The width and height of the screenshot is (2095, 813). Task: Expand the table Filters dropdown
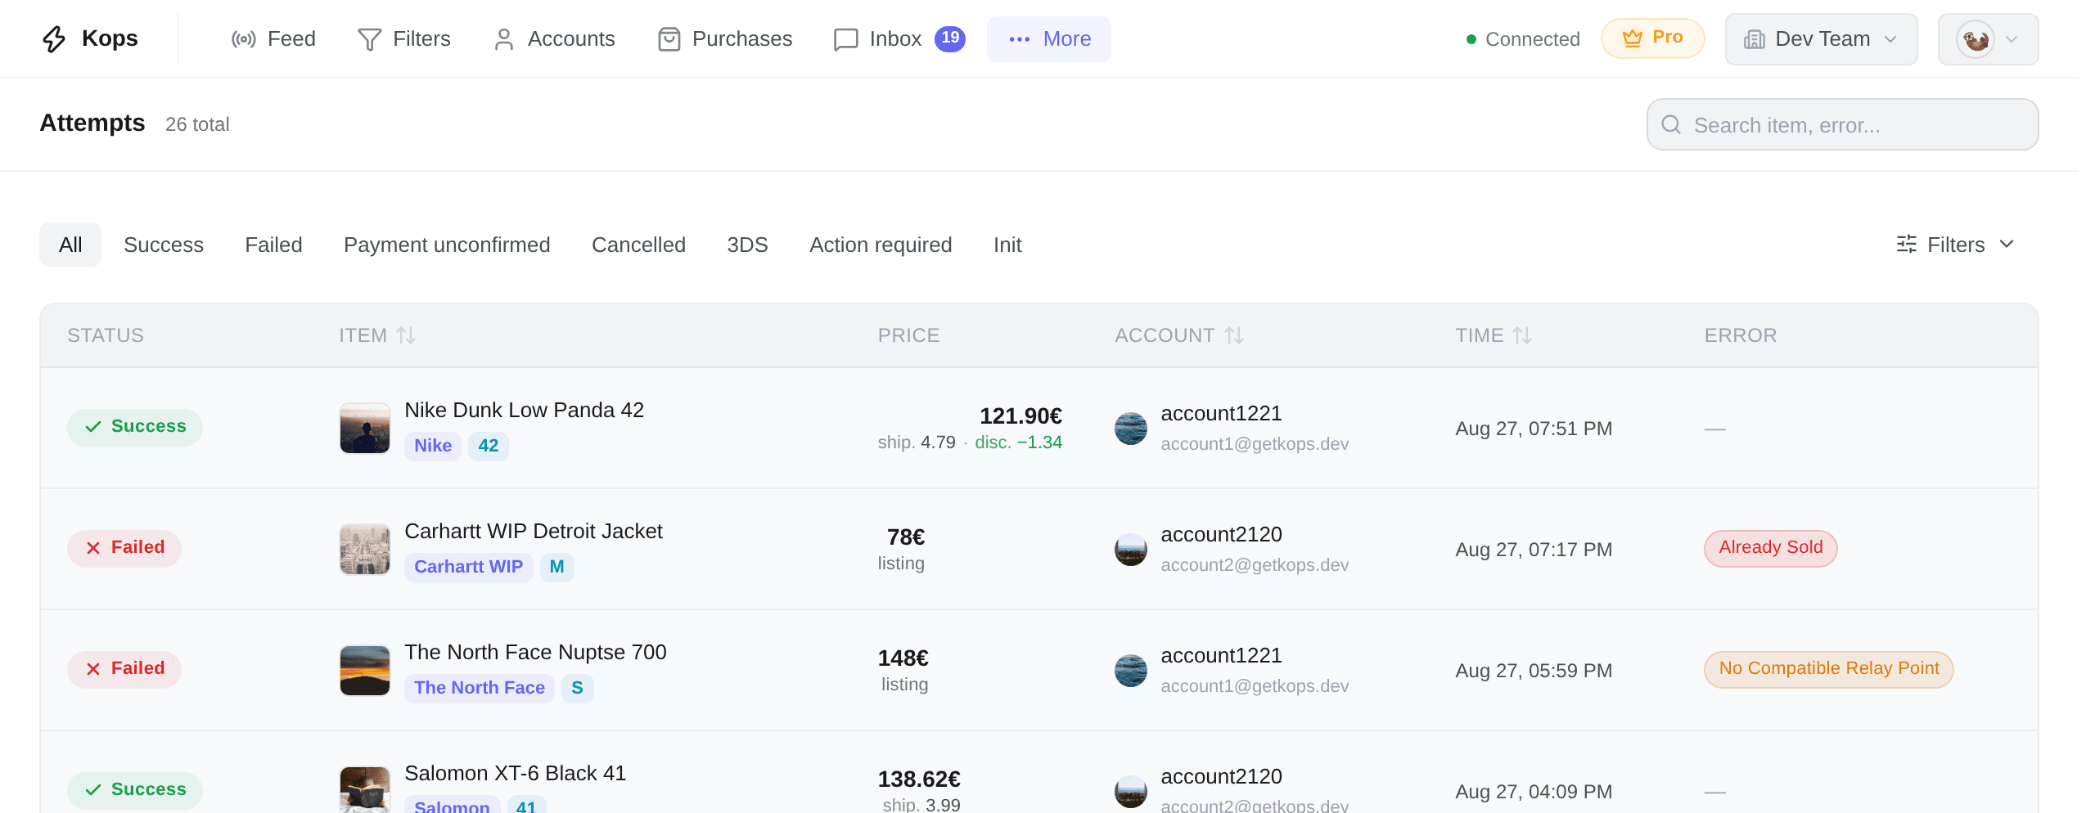tap(1956, 245)
